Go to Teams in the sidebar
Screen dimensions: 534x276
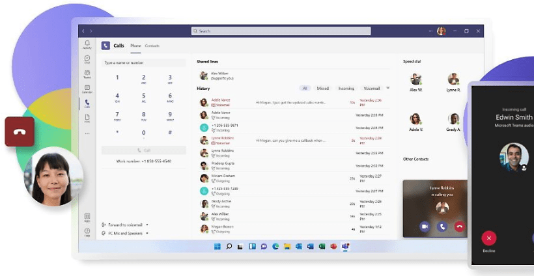coord(87,74)
